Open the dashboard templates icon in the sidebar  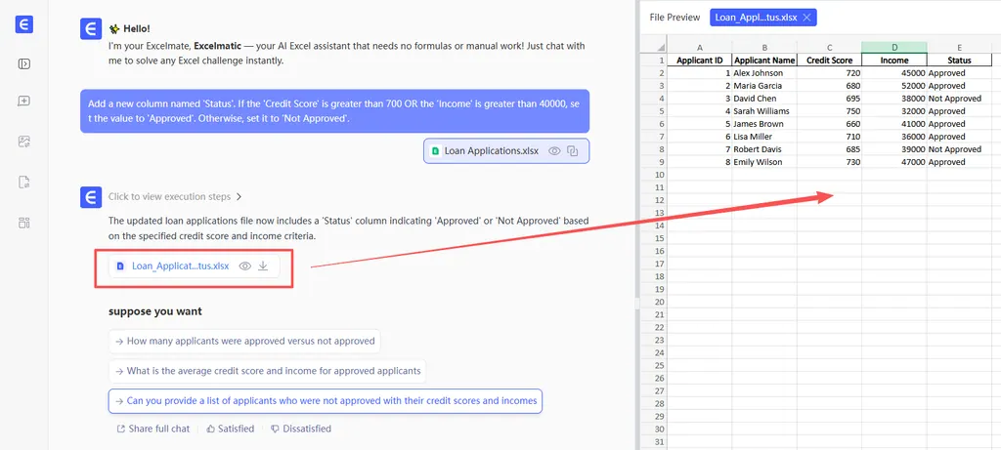pyautogui.click(x=24, y=222)
